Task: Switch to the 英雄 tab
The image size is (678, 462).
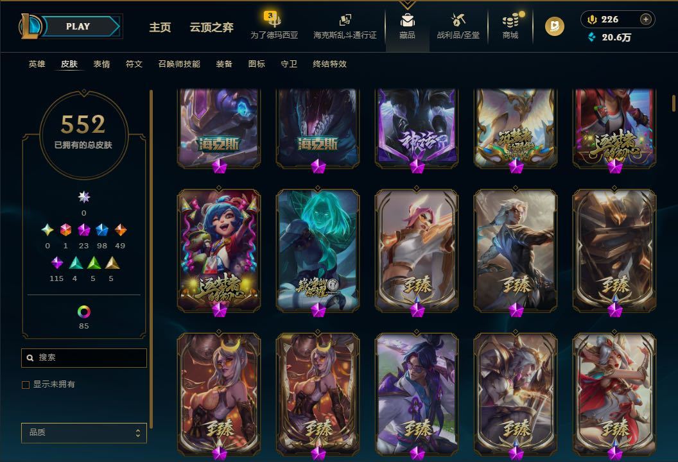Action: [x=37, y=64]
